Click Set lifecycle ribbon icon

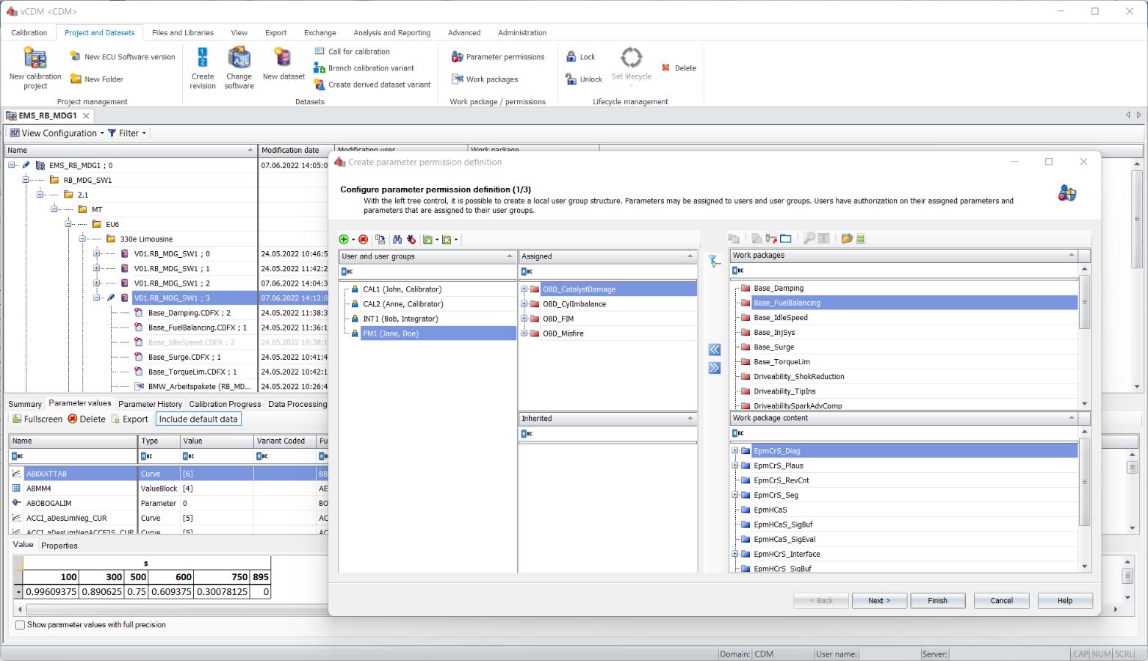click(x=632, y=57)
